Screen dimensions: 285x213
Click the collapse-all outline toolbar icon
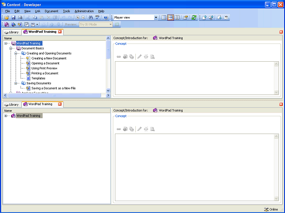(x=83, y=18)
